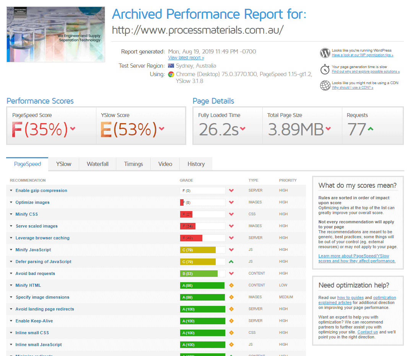The image size is (410, 356).
Task: Open the Contact us link
Action: point(368,332)
